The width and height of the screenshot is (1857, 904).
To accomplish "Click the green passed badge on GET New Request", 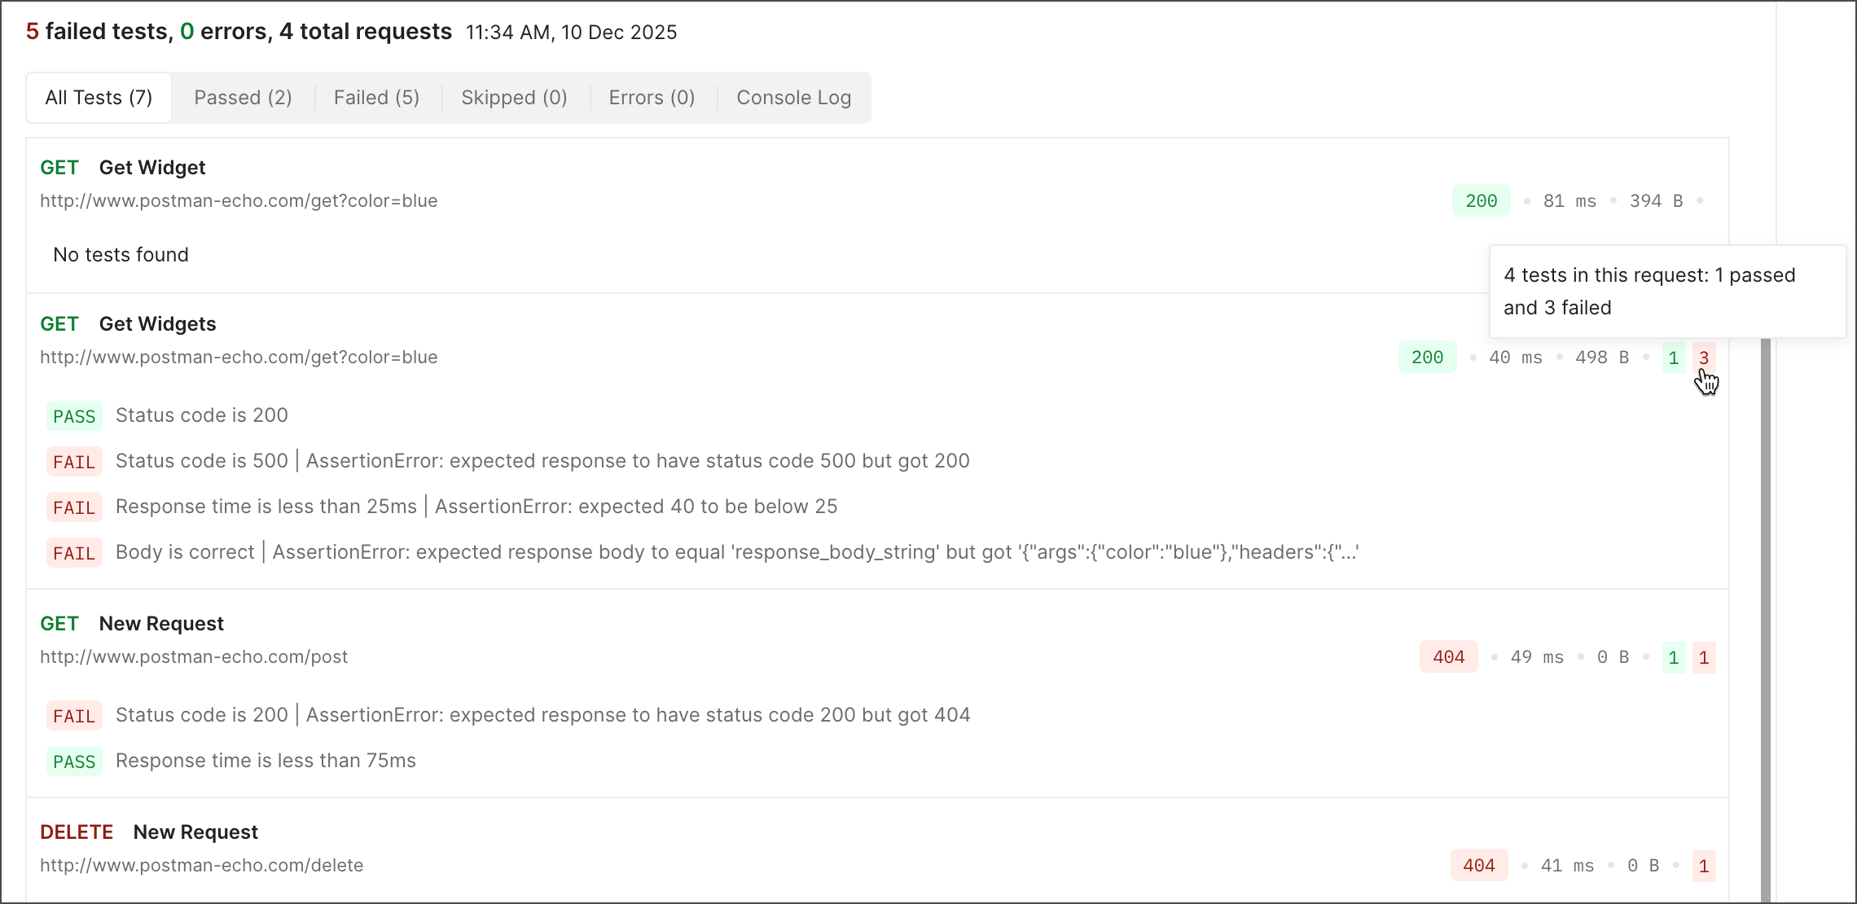I will (x=1673, y=657).
